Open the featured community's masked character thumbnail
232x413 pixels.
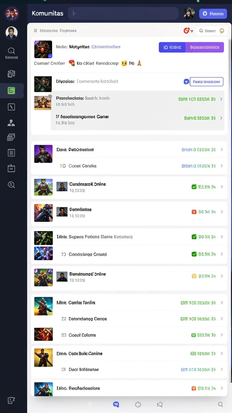point(43,49)
